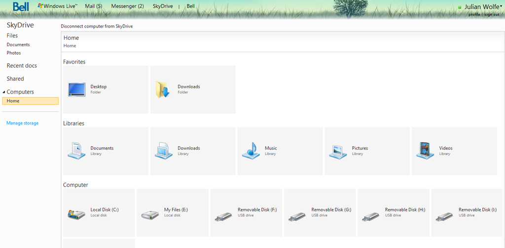
Task: Click the sign out link
Action: click(x=492, y=14)
